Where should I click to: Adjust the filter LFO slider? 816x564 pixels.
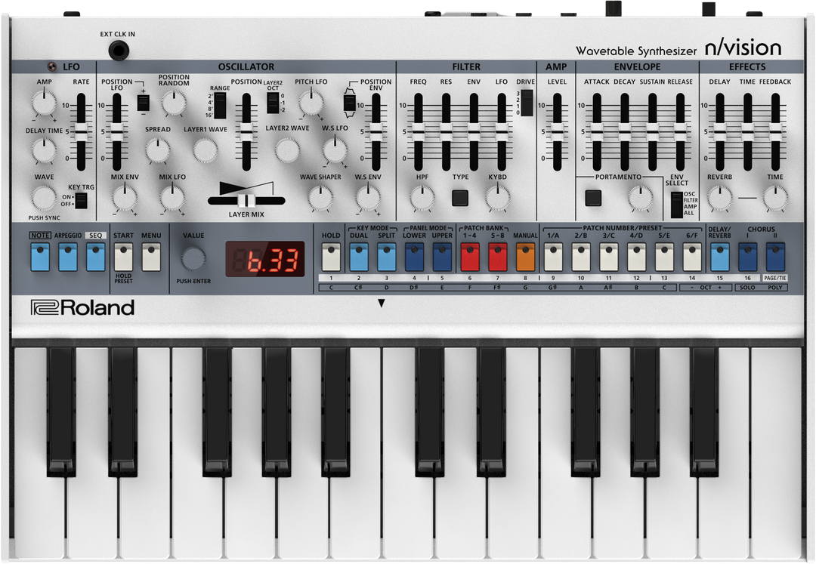502,132
